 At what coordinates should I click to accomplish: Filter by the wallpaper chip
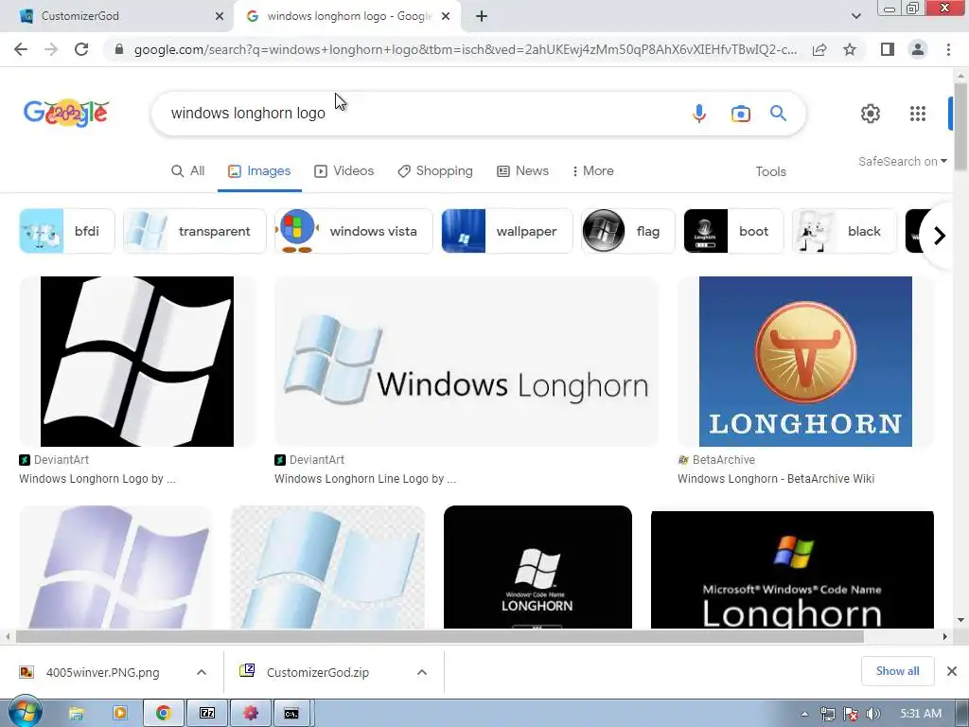coord(507,231)
